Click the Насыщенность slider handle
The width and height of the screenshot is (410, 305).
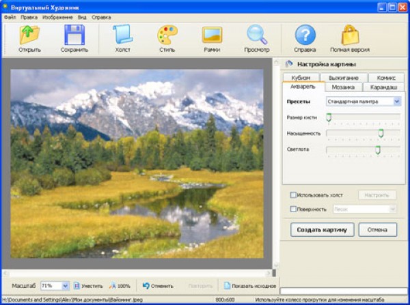(x=381, y=133)
